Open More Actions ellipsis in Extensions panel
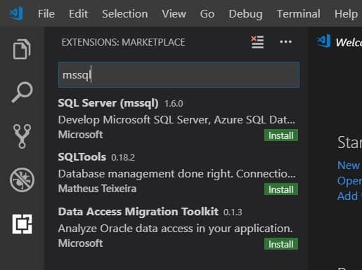The image size is (362, 270). [x=285, y=42]
